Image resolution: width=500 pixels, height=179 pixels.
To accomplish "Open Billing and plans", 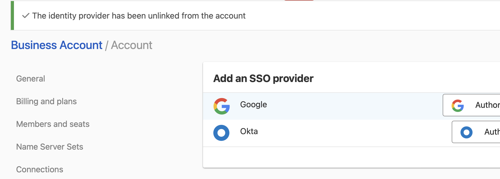I will 46,101.
